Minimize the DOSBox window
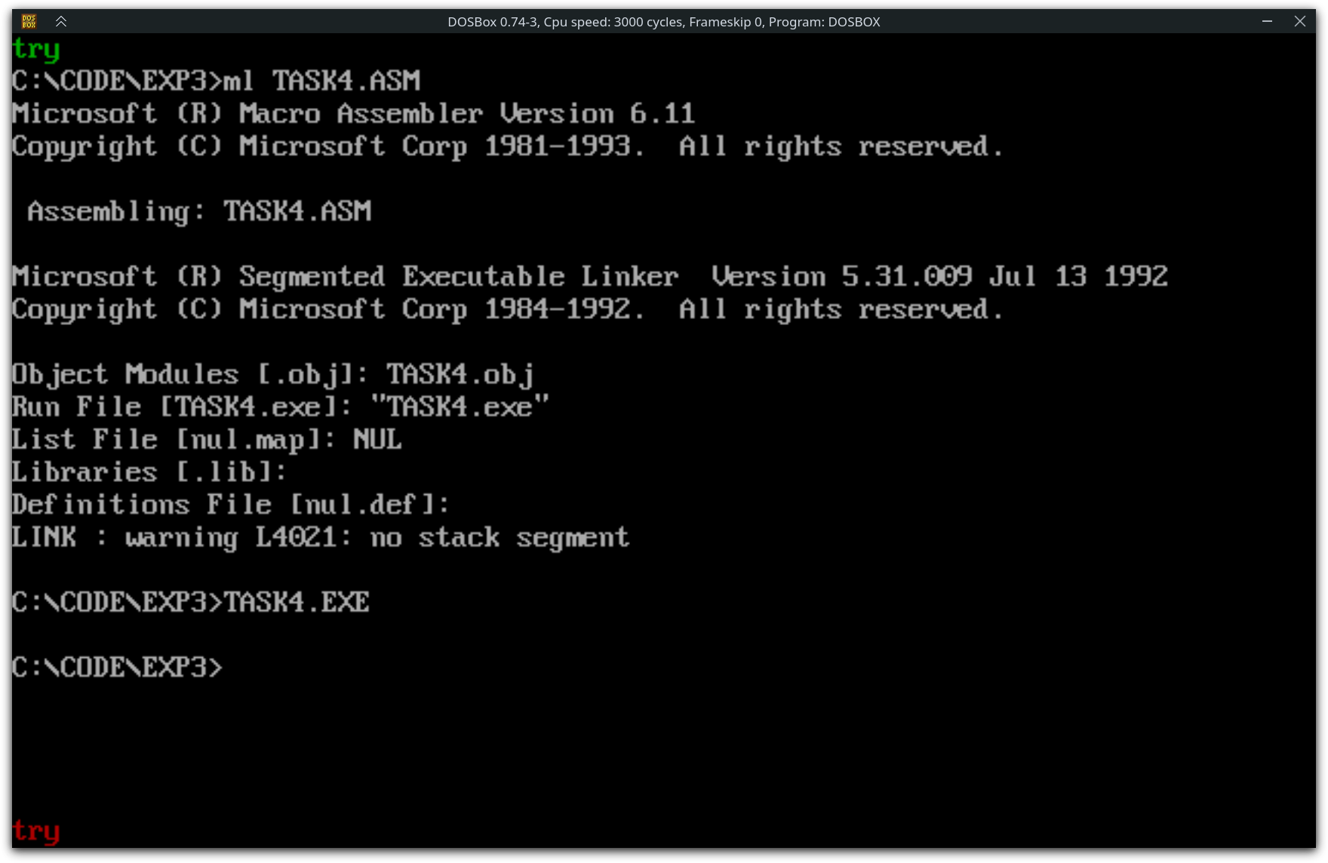This screenshot has width=1328, height=863. coord(1267,21)
